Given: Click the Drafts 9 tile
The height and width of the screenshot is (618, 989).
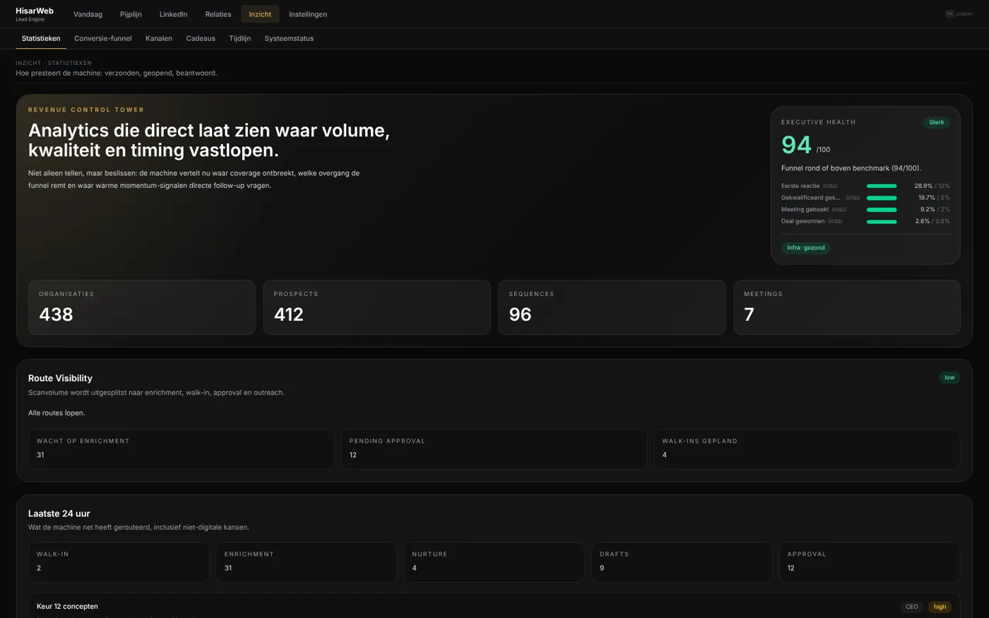Looking at the screenshot, I should tap(682, 562).
